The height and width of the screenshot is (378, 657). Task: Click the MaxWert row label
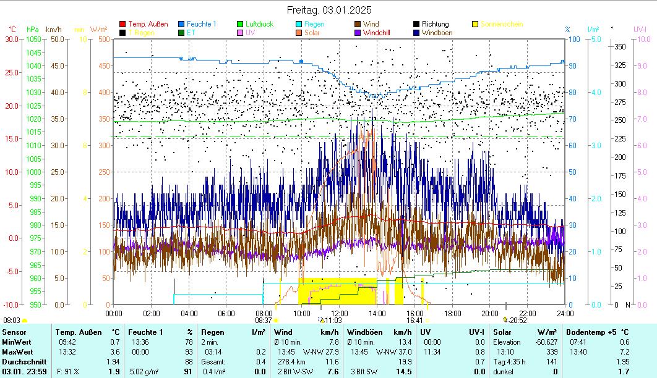[17, 351]
